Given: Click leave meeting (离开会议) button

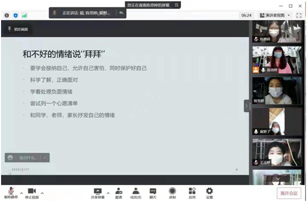Looking at the screenshot, I should pyautogui.click(x=289, y=194).
